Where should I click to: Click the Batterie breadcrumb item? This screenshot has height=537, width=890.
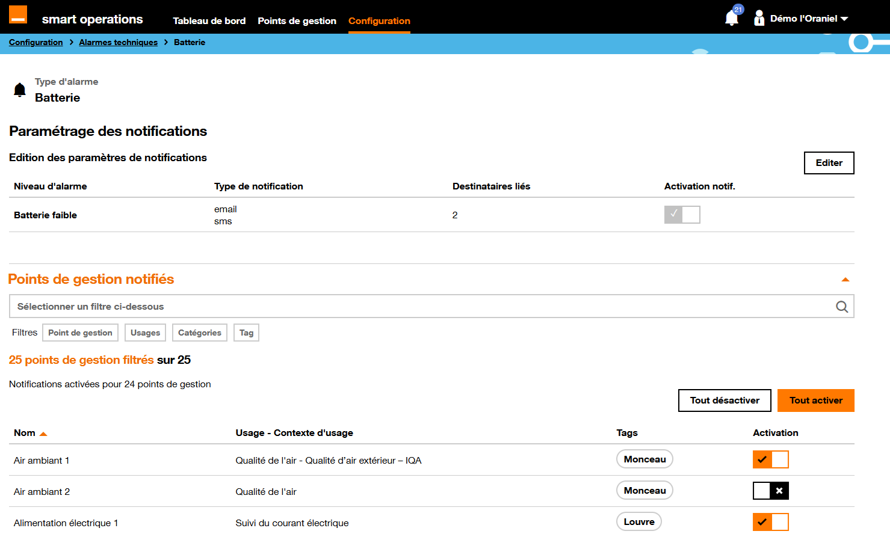pyautogui.click(x=190, y=42)
